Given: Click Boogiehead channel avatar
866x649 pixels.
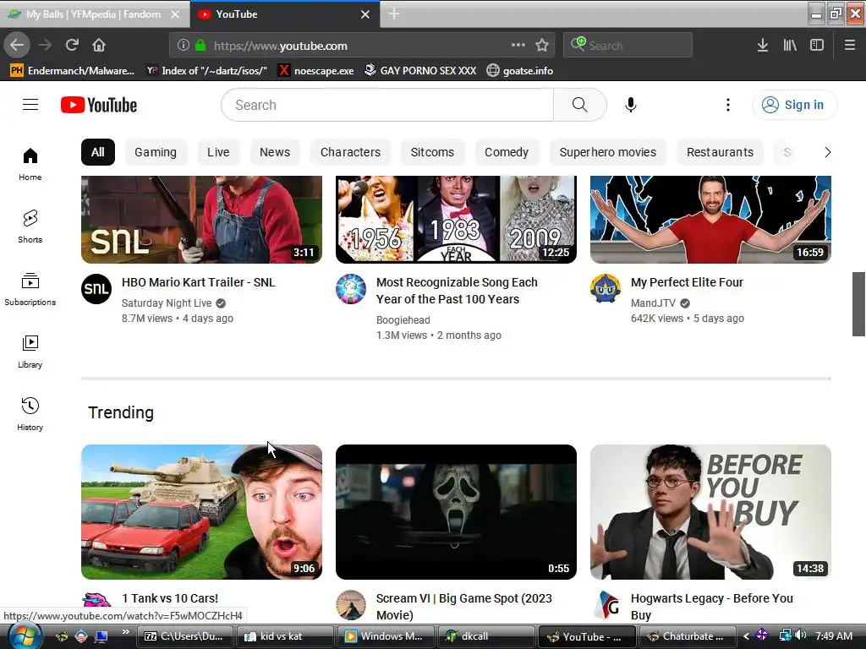Looking at the screenshot, I should click(351, 289).
